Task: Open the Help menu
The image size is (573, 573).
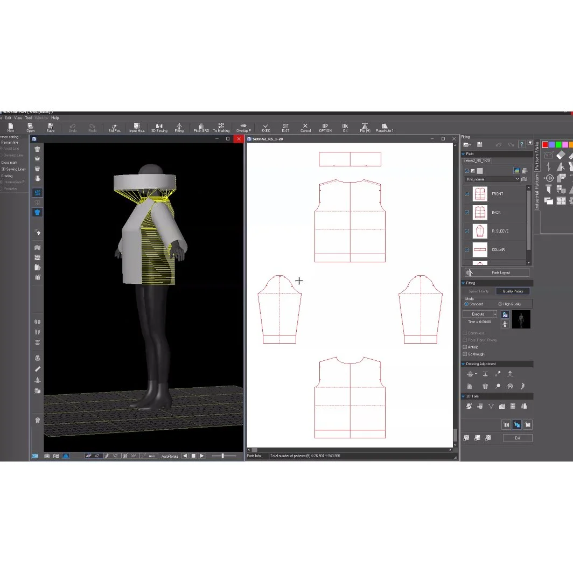Action: (x=55, y=118)
